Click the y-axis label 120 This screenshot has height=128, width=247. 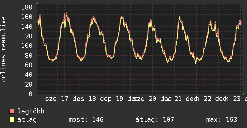(27, 36)
